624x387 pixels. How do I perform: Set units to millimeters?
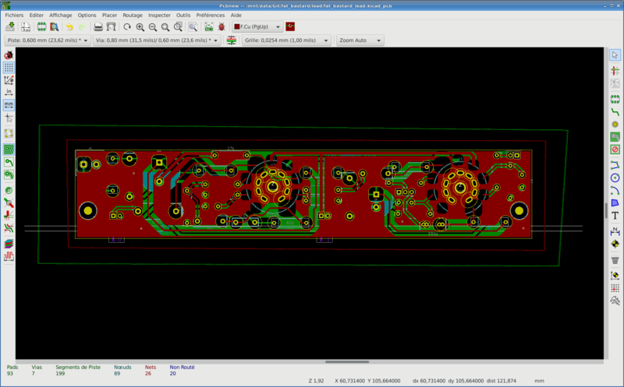9,105
